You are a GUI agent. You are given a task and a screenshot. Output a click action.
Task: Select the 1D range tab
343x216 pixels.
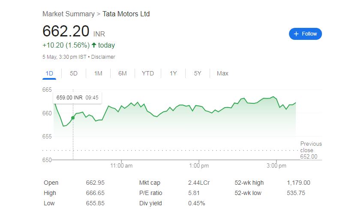pos(49,73)
